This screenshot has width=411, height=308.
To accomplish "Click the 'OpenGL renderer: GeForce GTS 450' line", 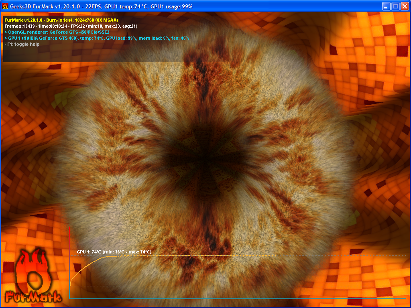I will [x=57, y=32].
